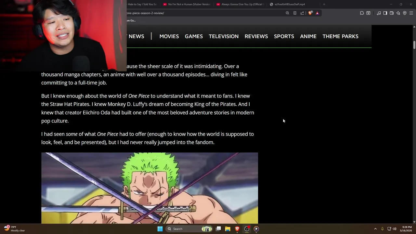Open File Explorer from the taskbar
Screen dimensions: 416x234
coord(228,229)
